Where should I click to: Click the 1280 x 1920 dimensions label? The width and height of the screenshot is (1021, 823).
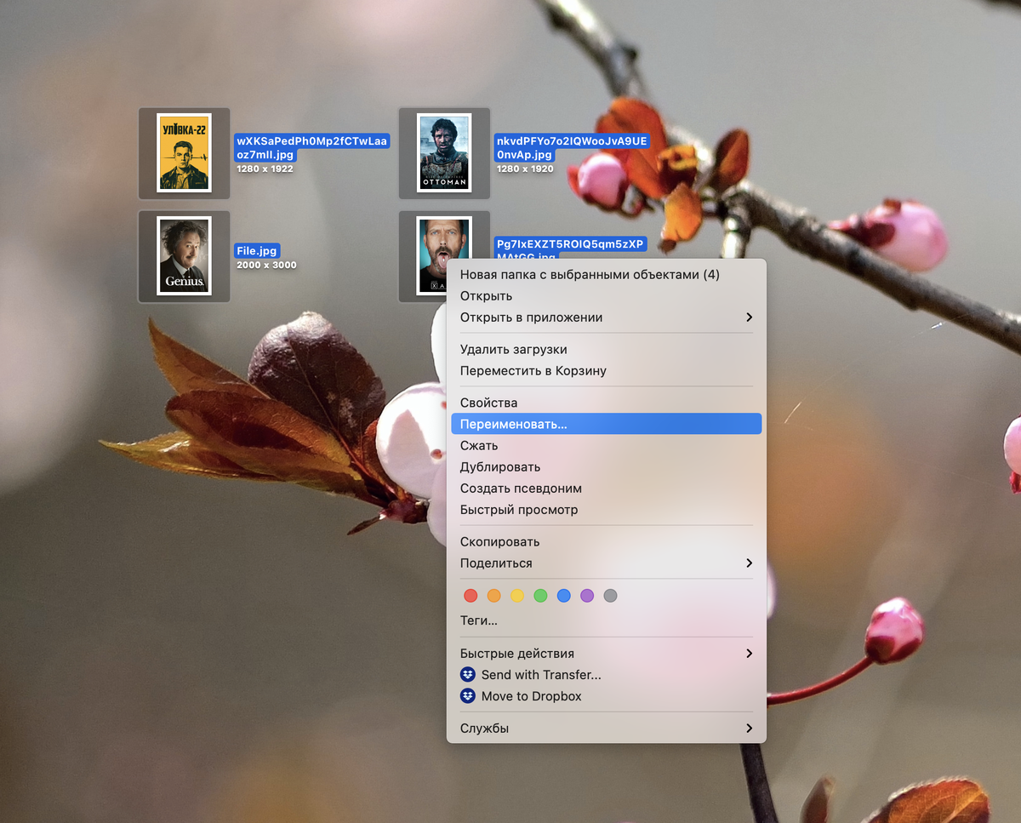[525, 169]
